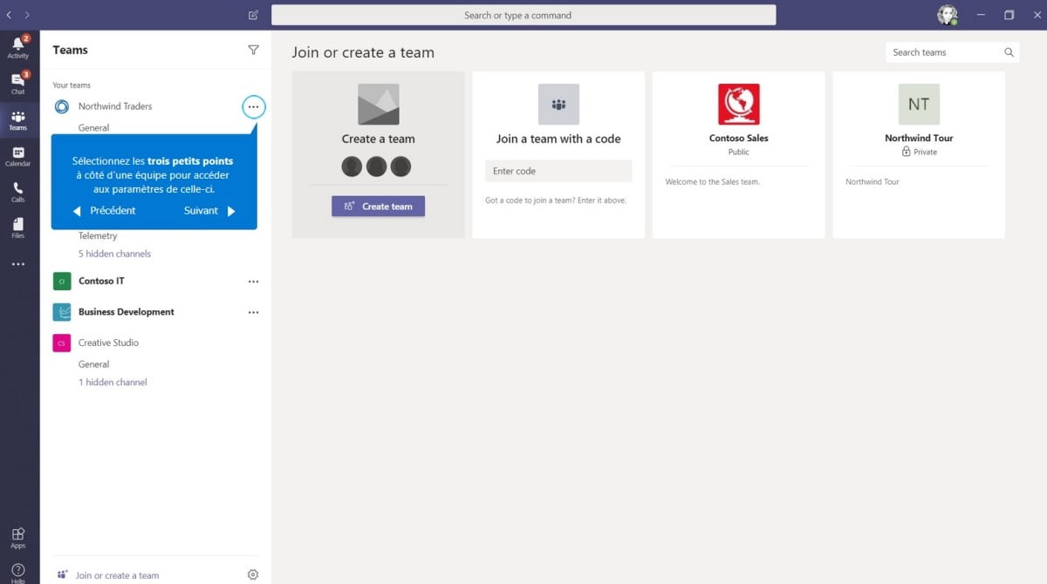Open the Chat icon in sidebar

click(x=18, y=84)
